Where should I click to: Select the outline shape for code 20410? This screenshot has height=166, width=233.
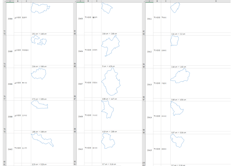[108, 141]
